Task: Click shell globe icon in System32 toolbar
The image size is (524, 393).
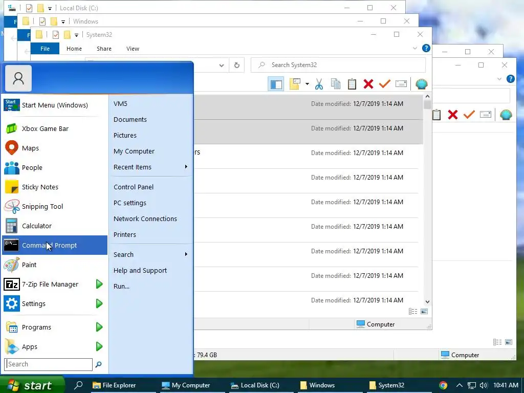Action: [x=422, y=84]
